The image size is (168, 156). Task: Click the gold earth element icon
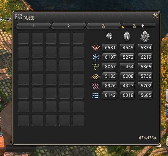coord(96,76)
